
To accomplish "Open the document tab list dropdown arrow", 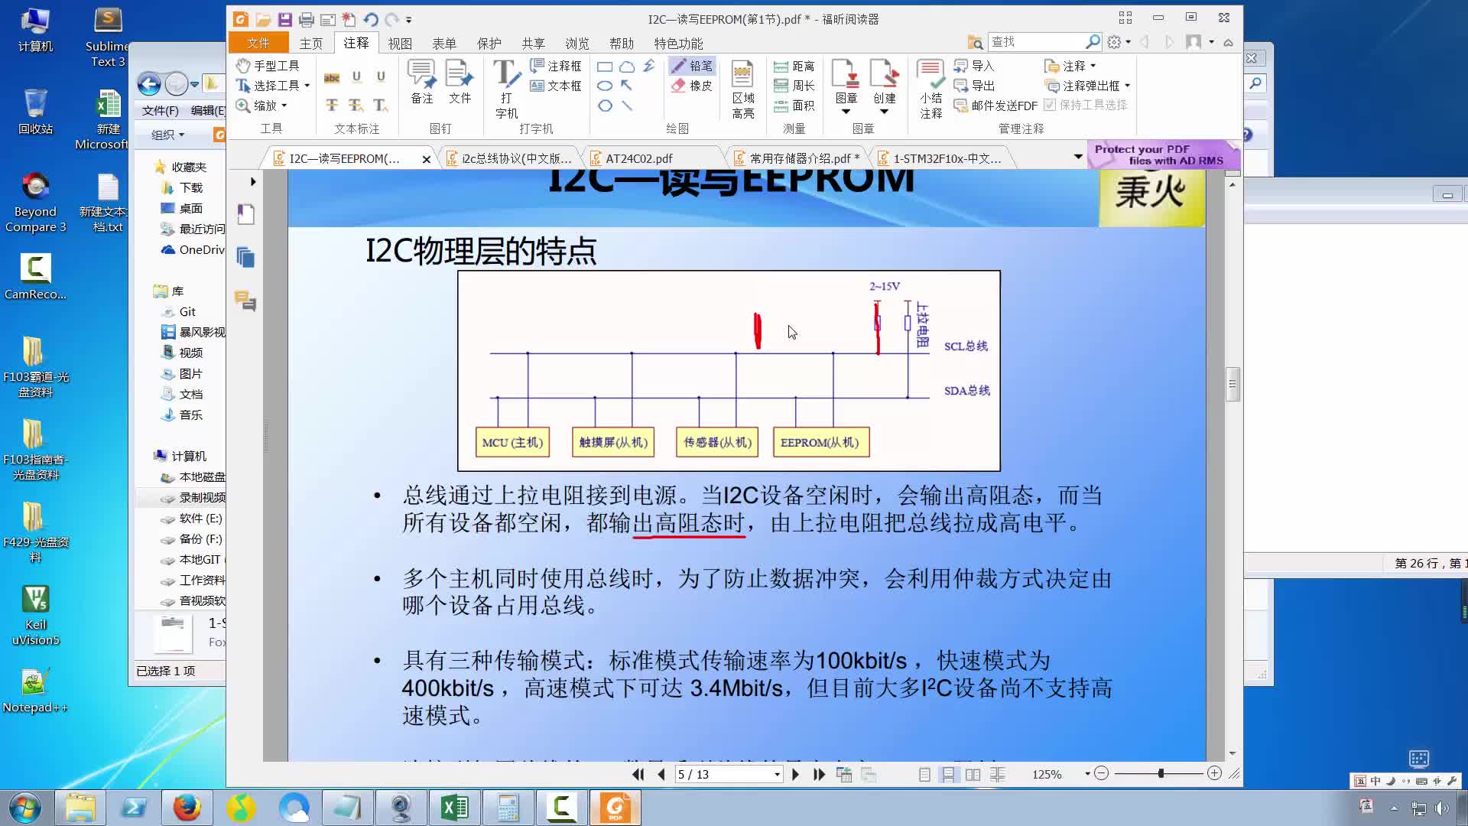I will click(x=1078, y=157).
